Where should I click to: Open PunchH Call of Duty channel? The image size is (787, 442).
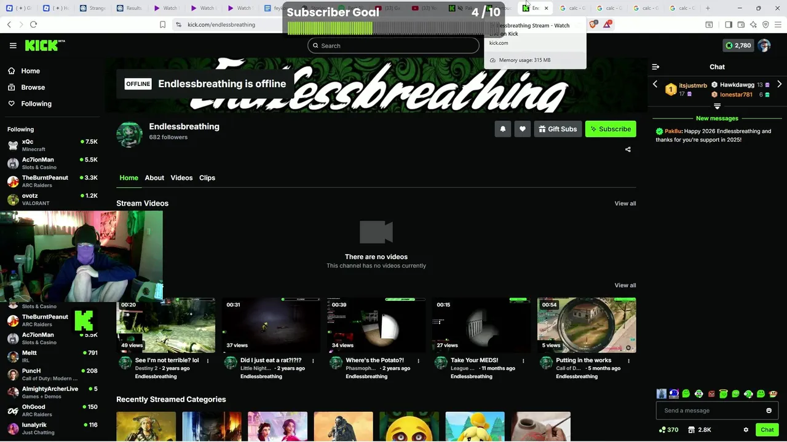point(52,374)
